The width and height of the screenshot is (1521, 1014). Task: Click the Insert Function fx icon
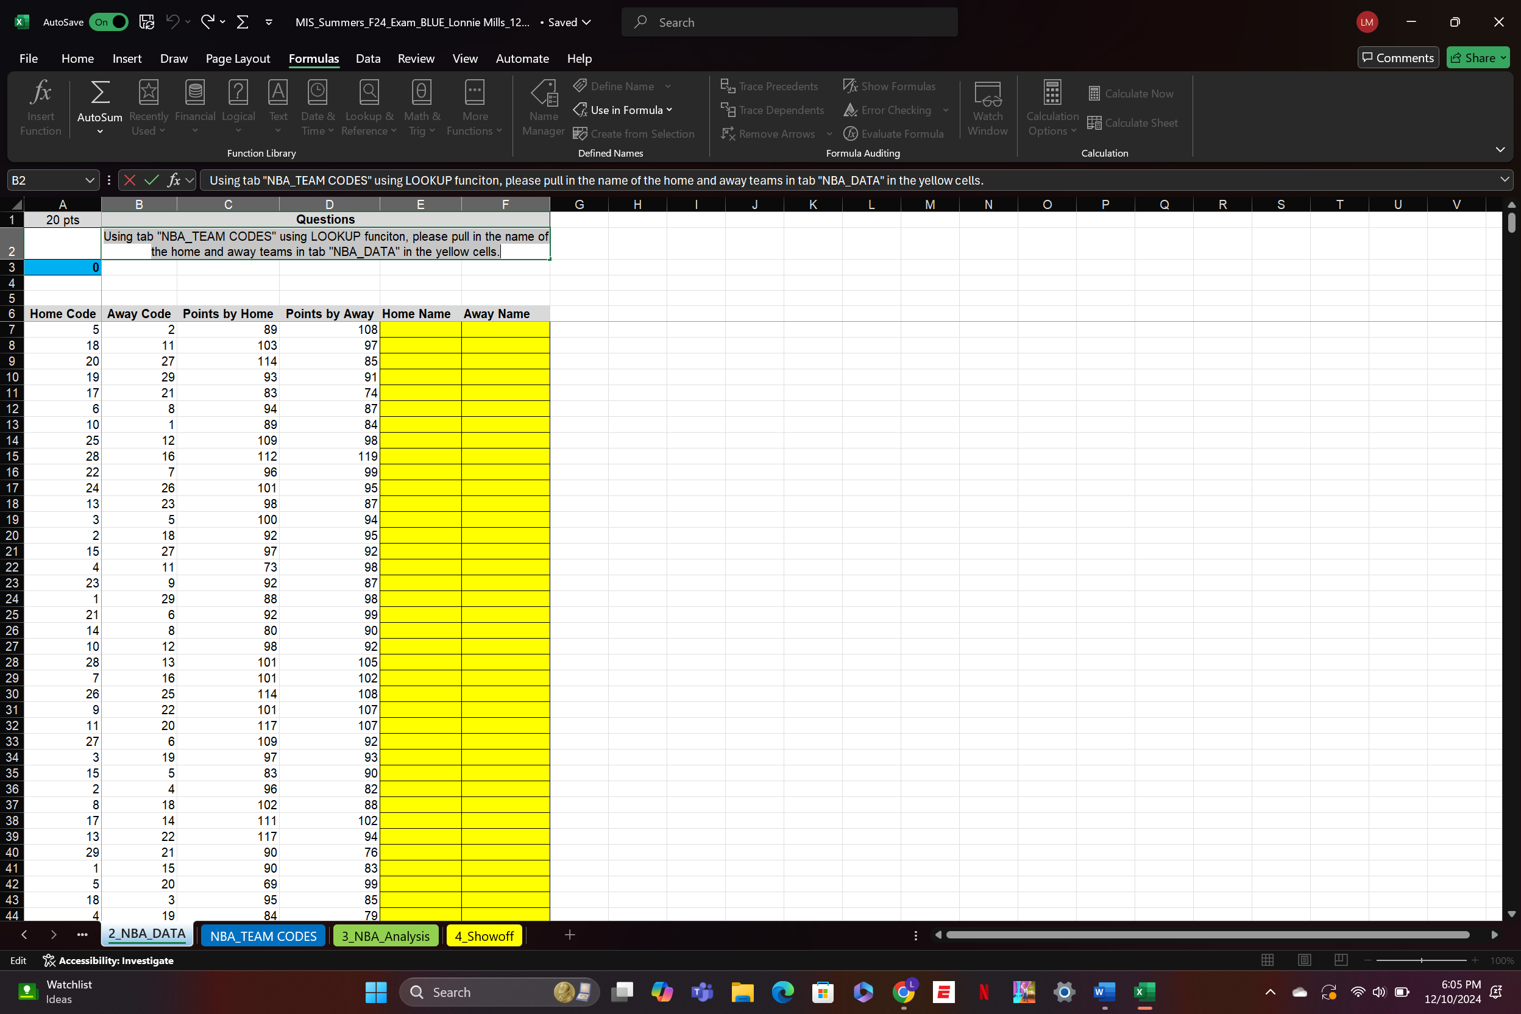[40, 107]
